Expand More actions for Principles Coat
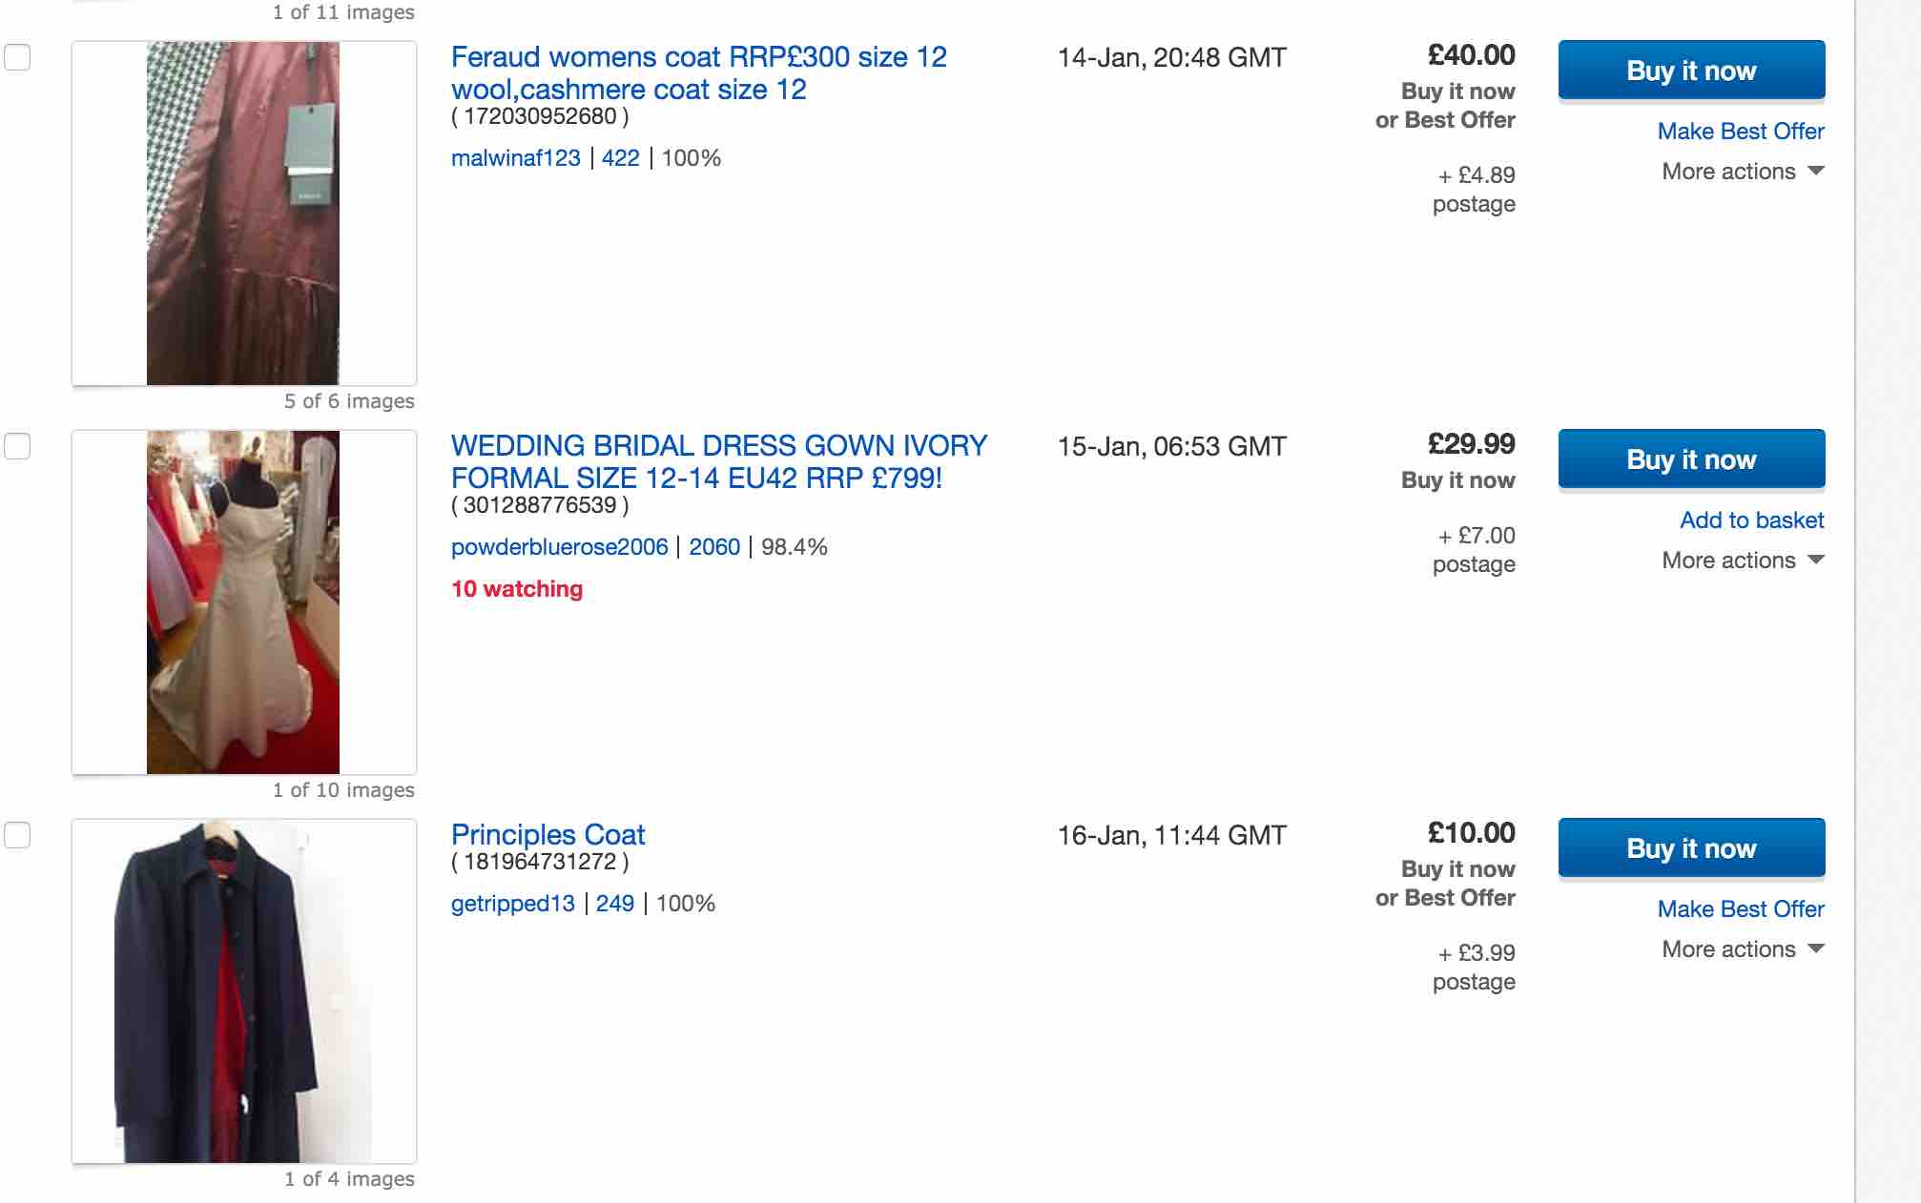Image resolution: width=1921 pixels, height=1203 pixels. click(x=1742, y=949)
